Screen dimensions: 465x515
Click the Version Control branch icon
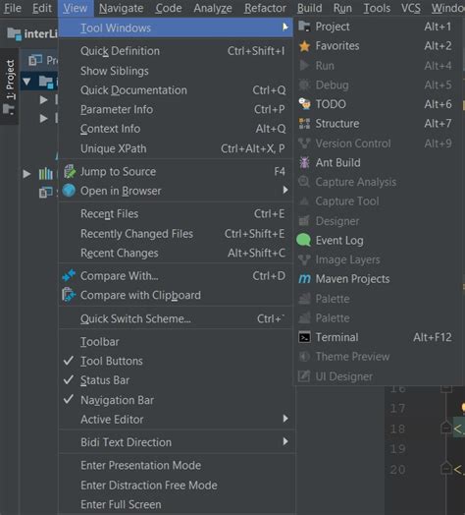click(x=304, y=143)
